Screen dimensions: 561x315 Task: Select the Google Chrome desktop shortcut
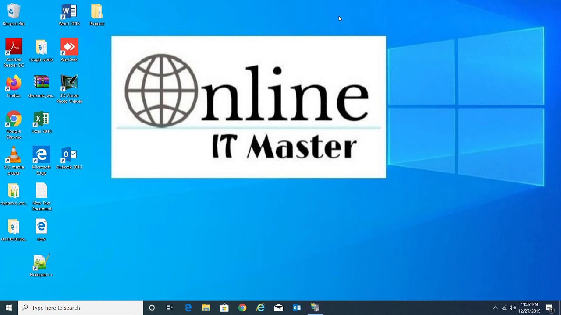coord(14,125)
